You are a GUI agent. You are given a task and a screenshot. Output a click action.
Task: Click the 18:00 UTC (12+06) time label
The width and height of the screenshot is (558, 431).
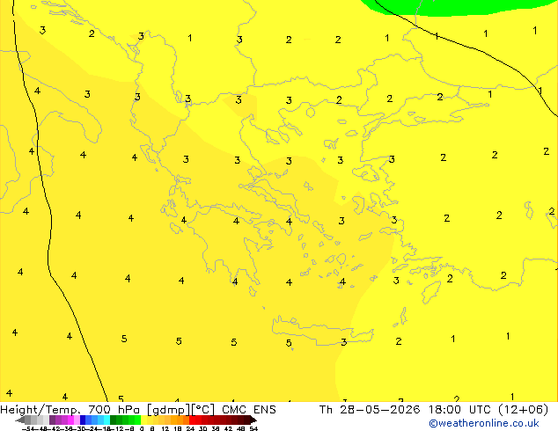click(488, 410)
